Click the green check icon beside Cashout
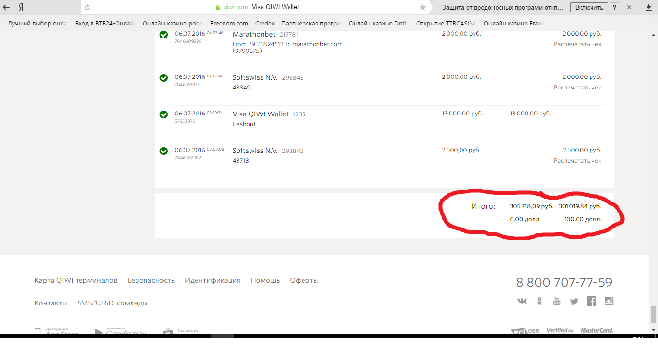658x354 pixels. [x=164, y=114]
